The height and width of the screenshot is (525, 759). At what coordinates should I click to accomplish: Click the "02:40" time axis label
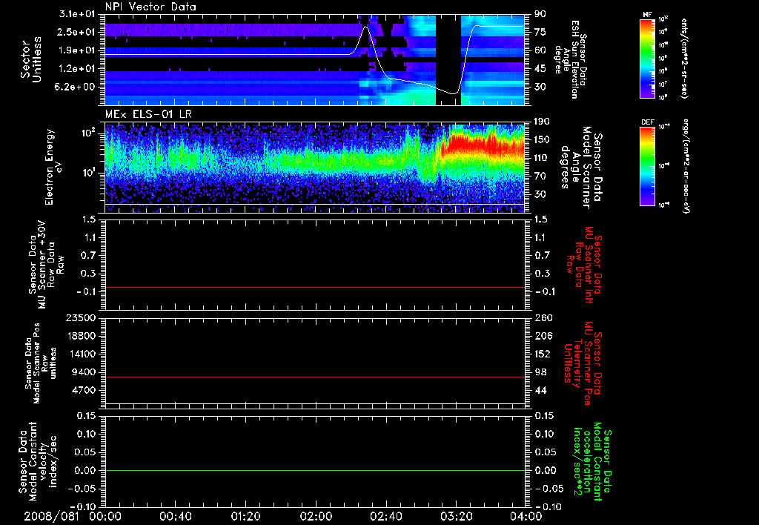(385, 516)
